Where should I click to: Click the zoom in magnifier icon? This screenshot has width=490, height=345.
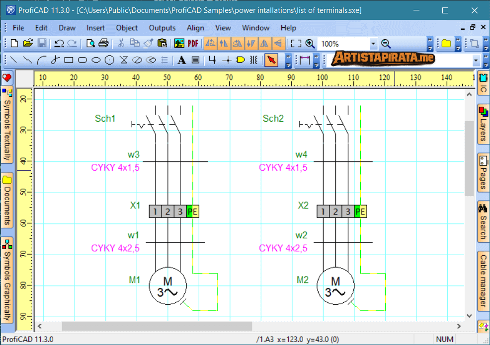(310, 44)
